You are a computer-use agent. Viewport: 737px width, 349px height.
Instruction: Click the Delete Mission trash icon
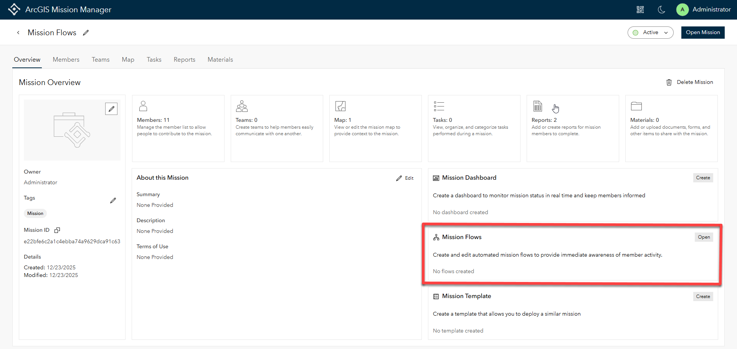pyautogui.click(x=669, y=82)
